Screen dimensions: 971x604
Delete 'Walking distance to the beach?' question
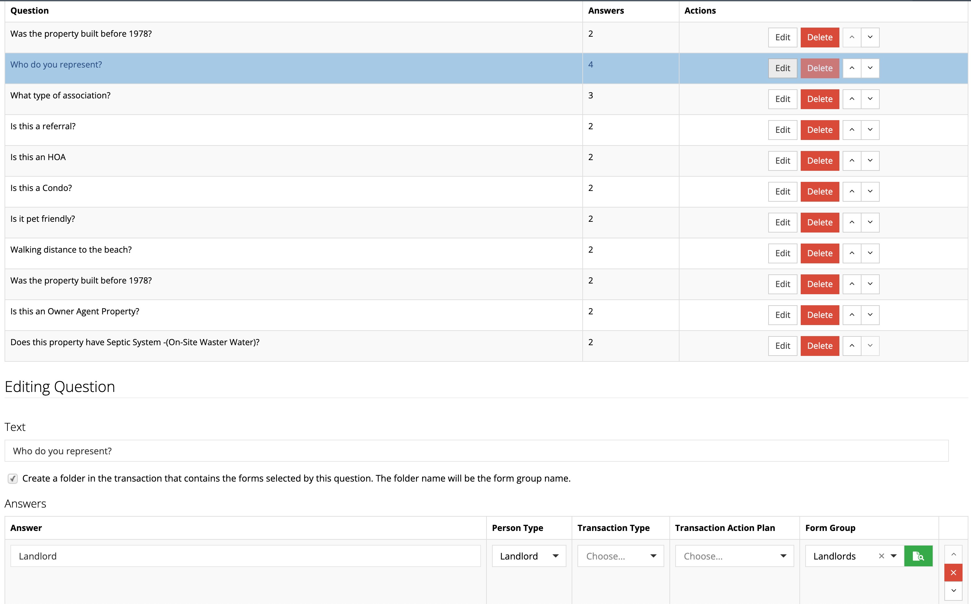pos(820,253)
